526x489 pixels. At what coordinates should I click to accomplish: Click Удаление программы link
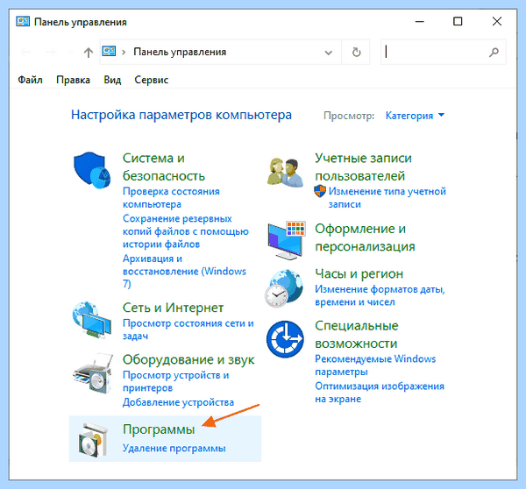[x=174, y=449]
